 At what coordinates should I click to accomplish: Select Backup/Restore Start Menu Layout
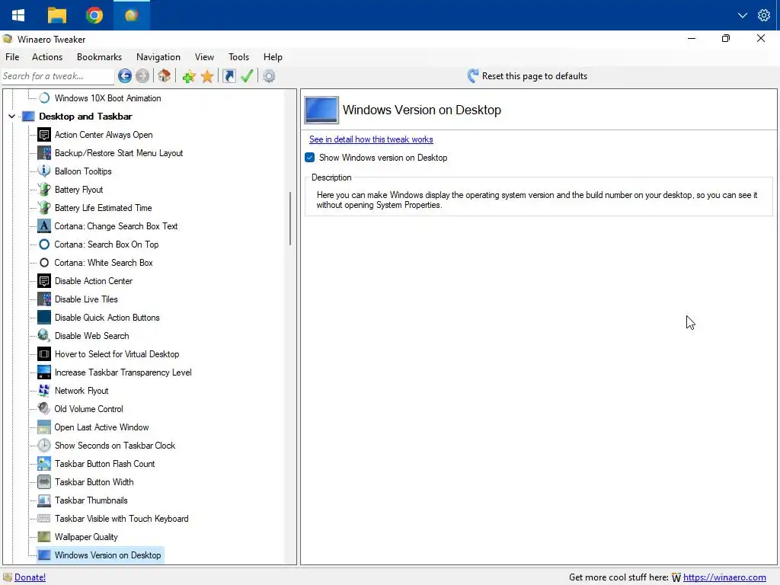point(118,153)
